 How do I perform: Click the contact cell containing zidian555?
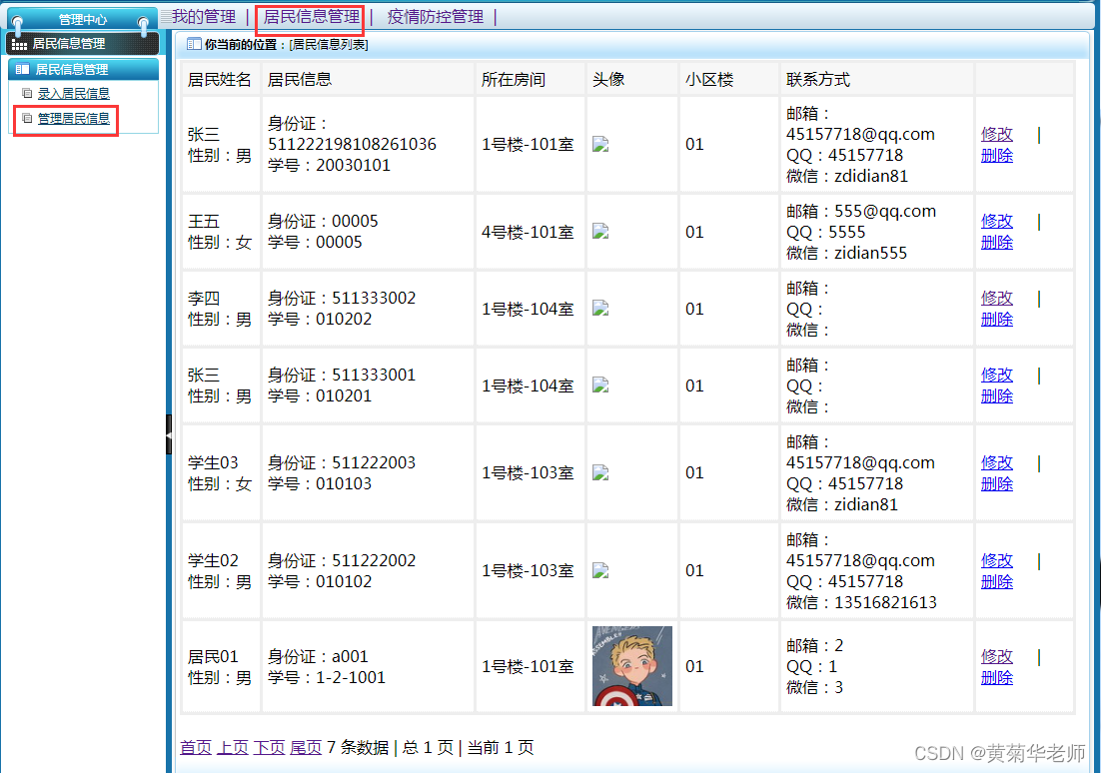click(x=876, y=232)
